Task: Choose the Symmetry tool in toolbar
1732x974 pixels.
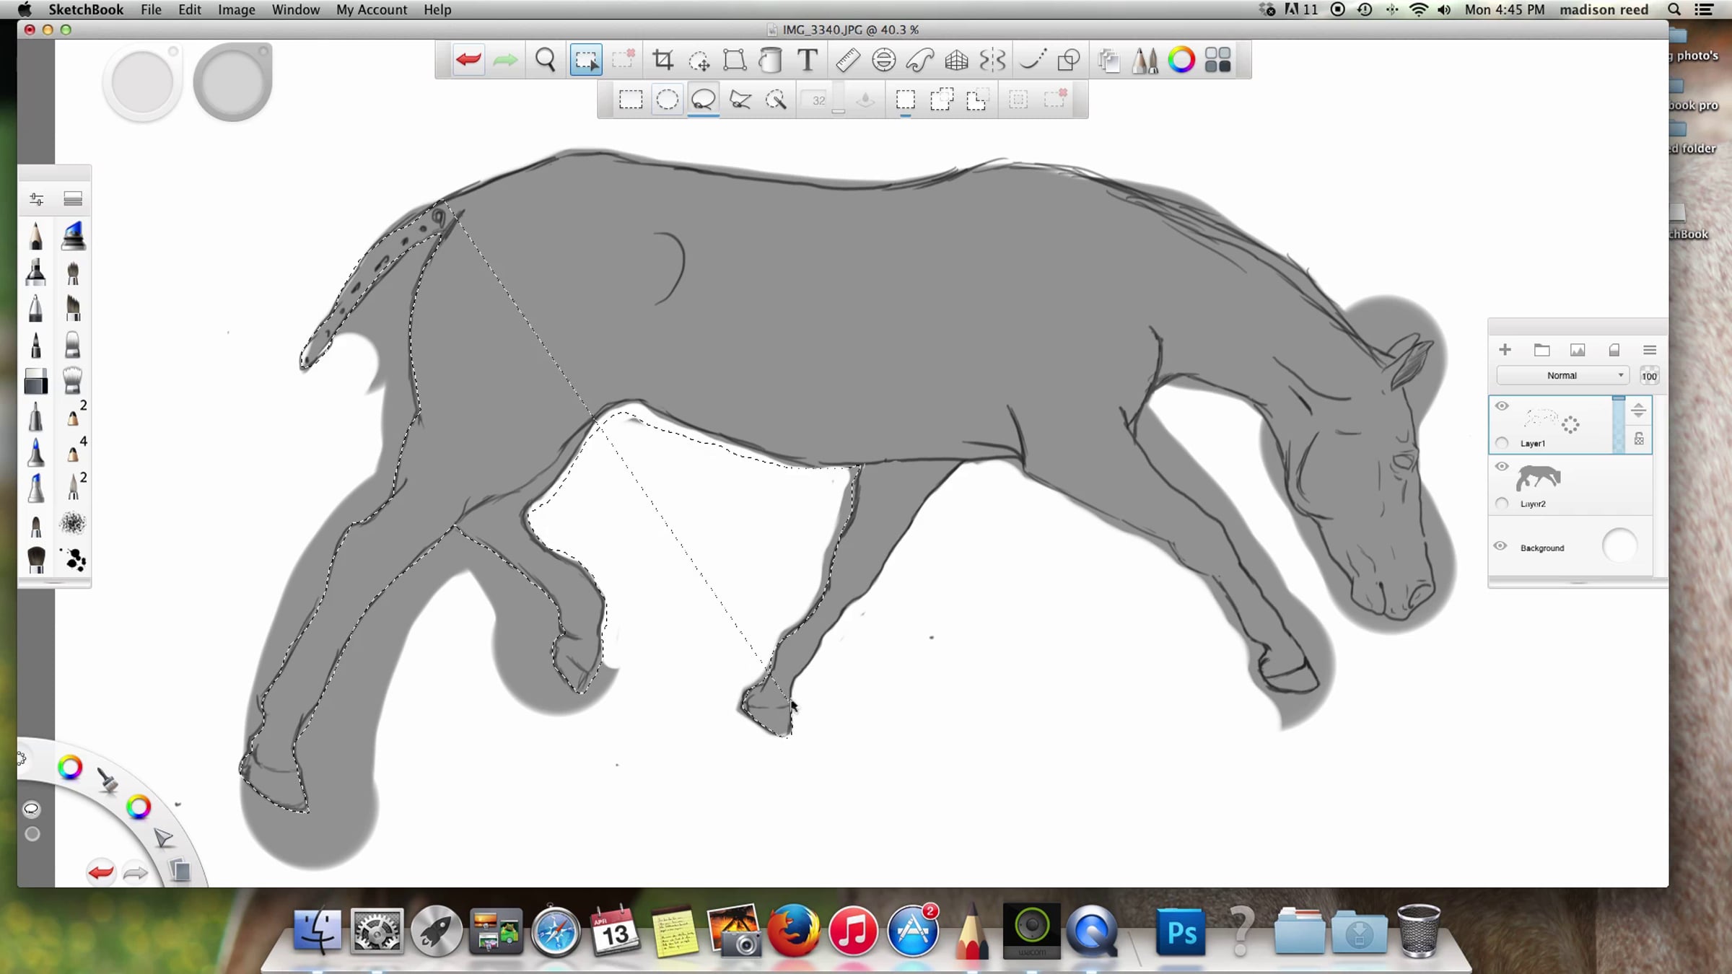Action: tap(992, 60)
